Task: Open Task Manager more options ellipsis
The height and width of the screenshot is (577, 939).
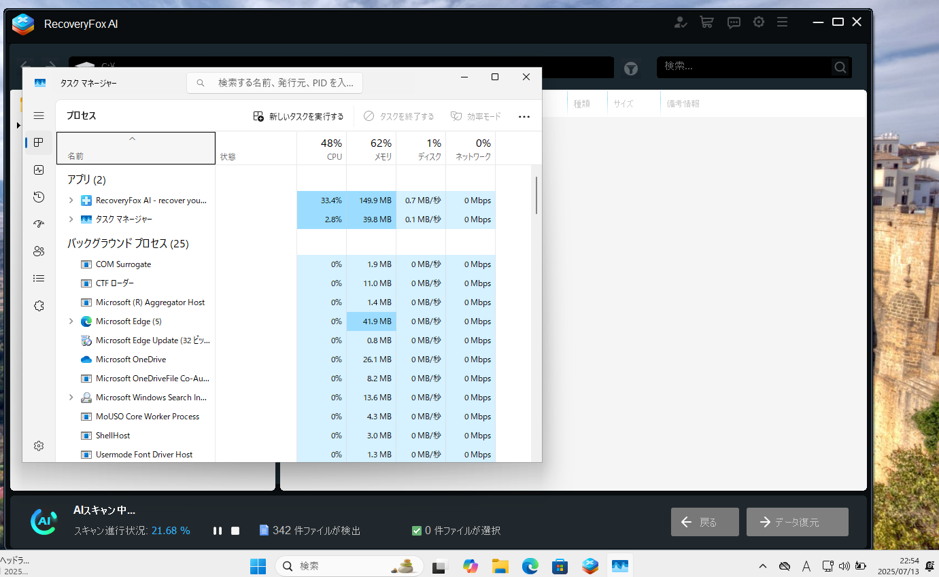Action: coord(524,116)
